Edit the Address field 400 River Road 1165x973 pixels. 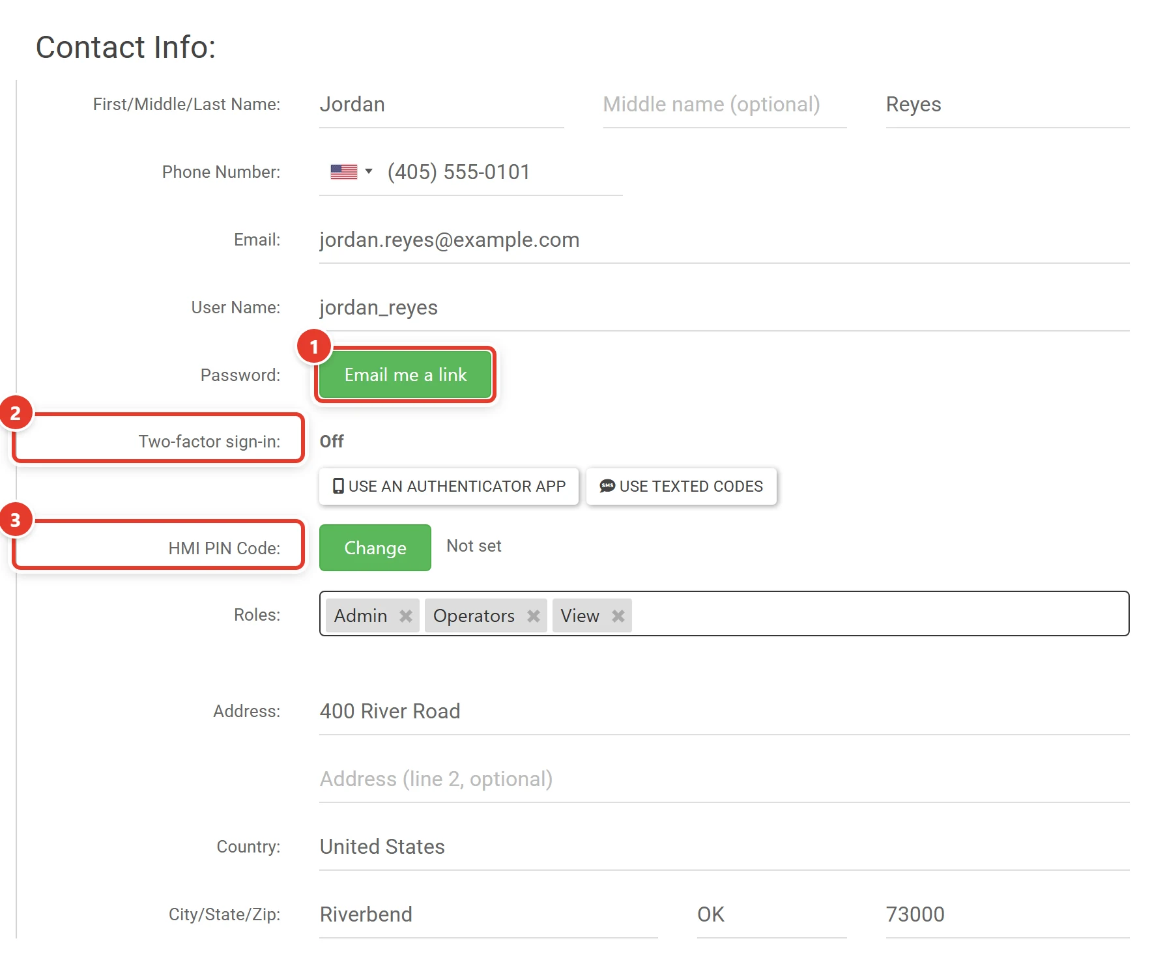tap(725, 712)
